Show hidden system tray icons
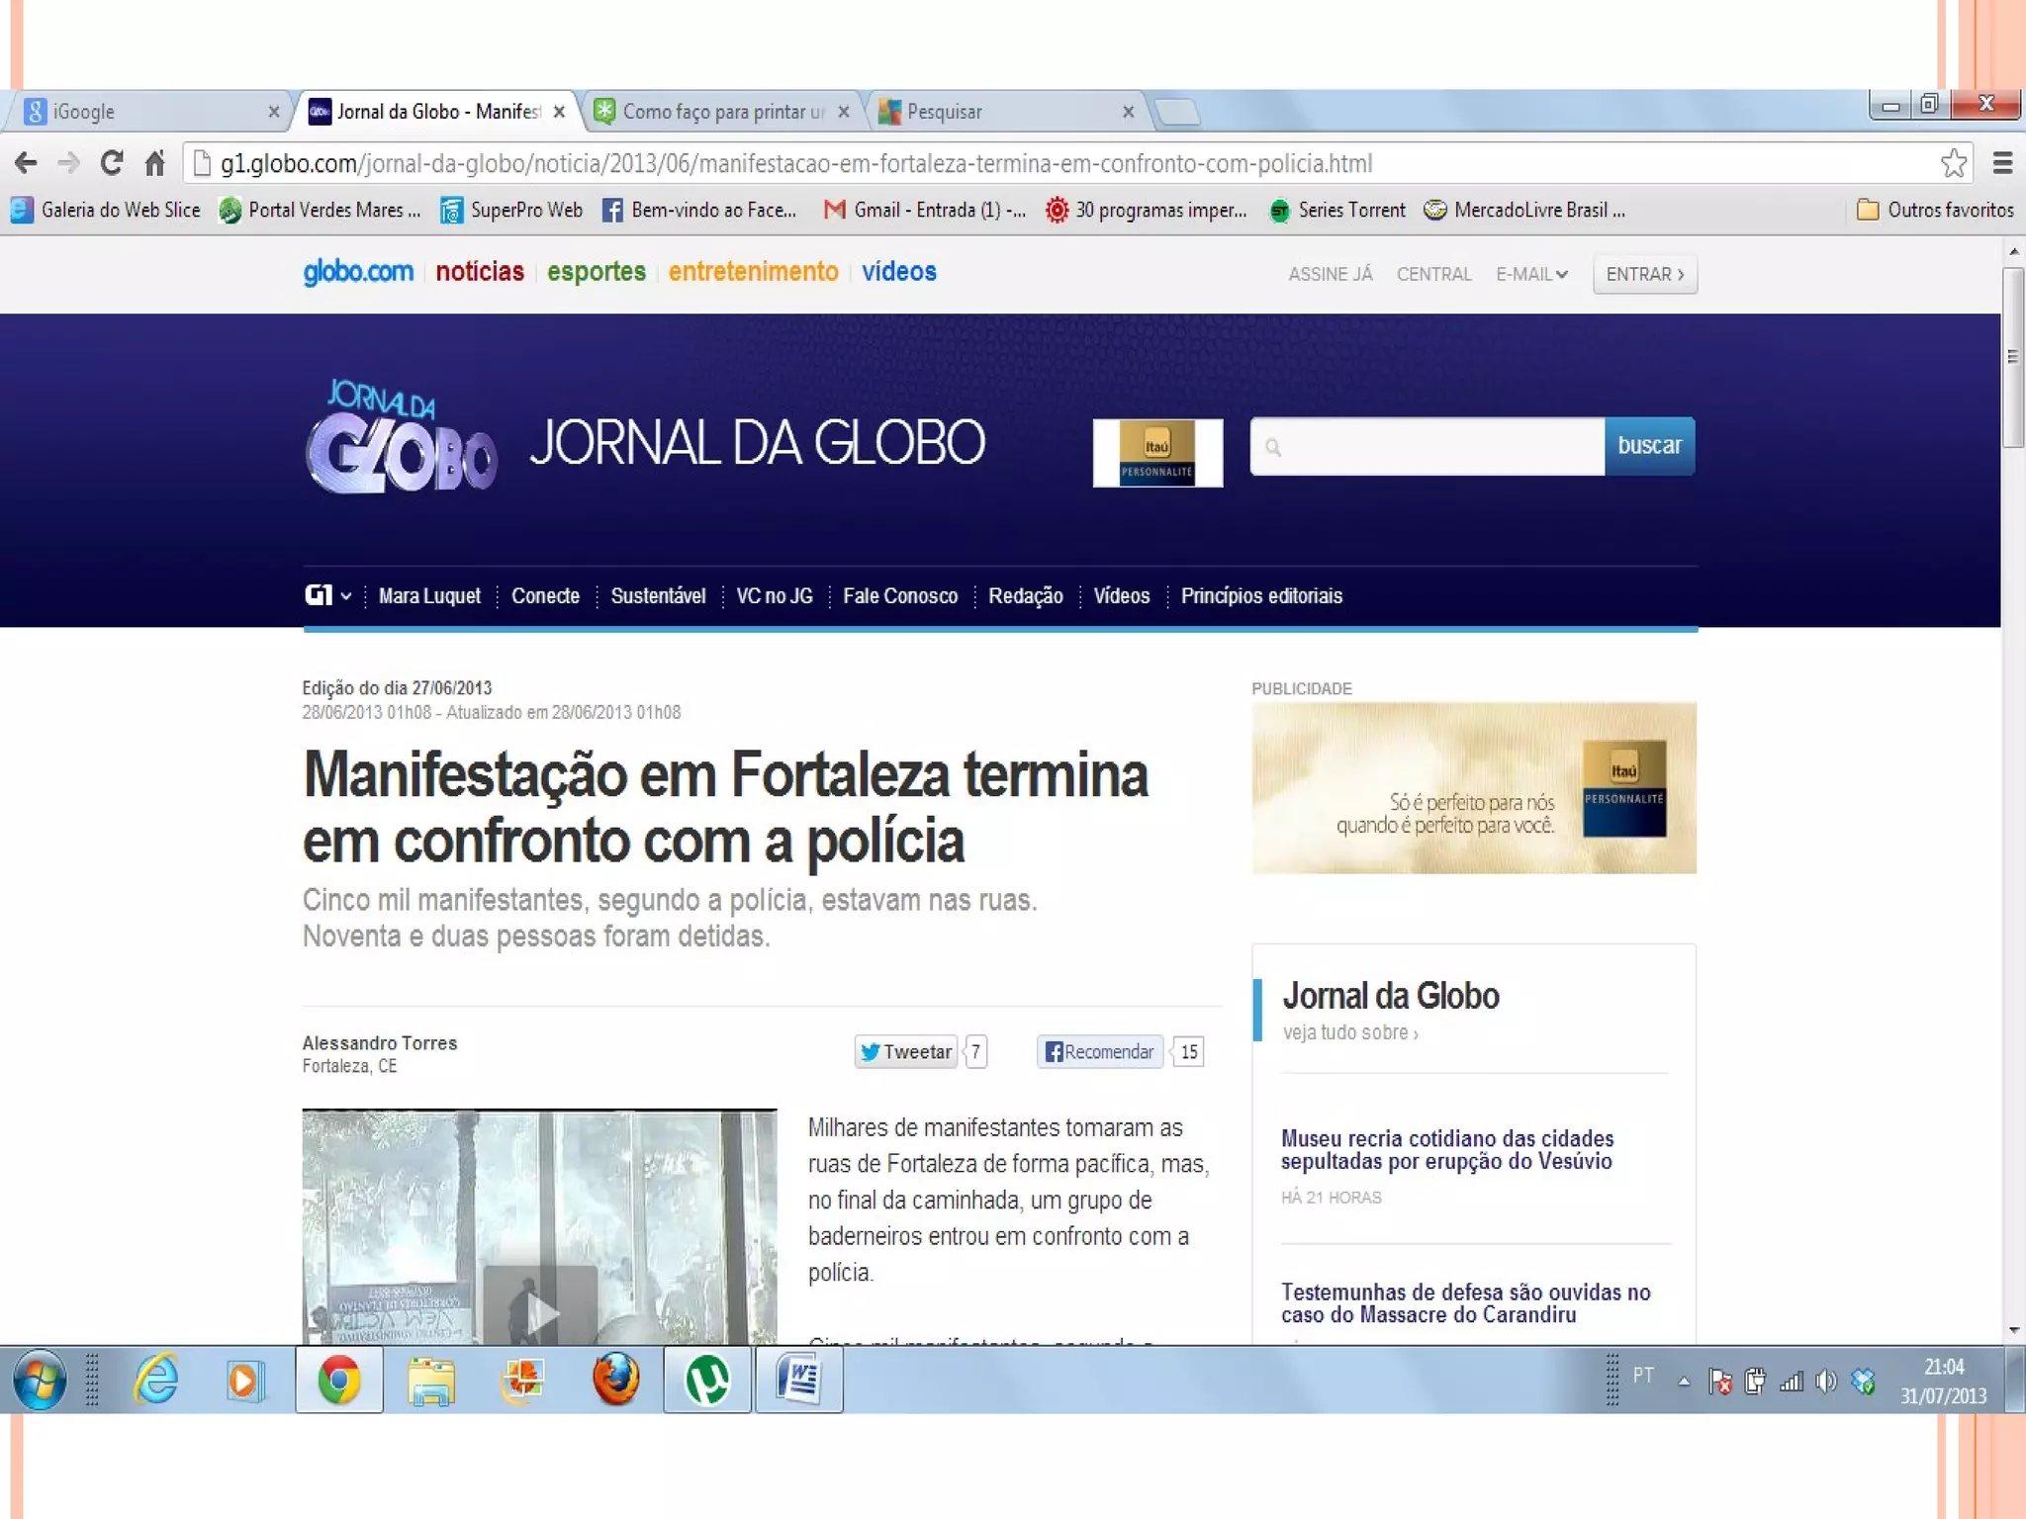 point(1684,1382)
